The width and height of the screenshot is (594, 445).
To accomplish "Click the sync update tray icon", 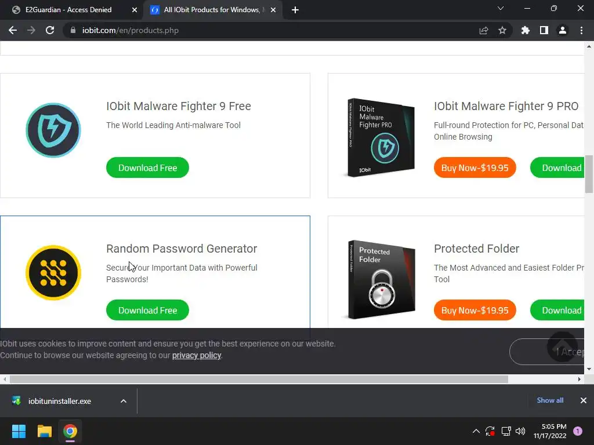I will point(490,431).
